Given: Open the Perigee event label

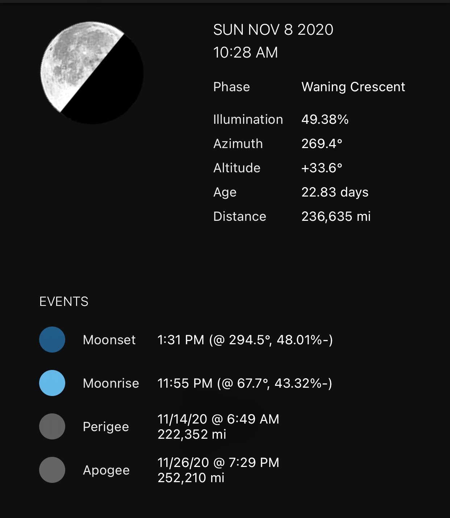Looking at the screenshot, I should [106, 427].
